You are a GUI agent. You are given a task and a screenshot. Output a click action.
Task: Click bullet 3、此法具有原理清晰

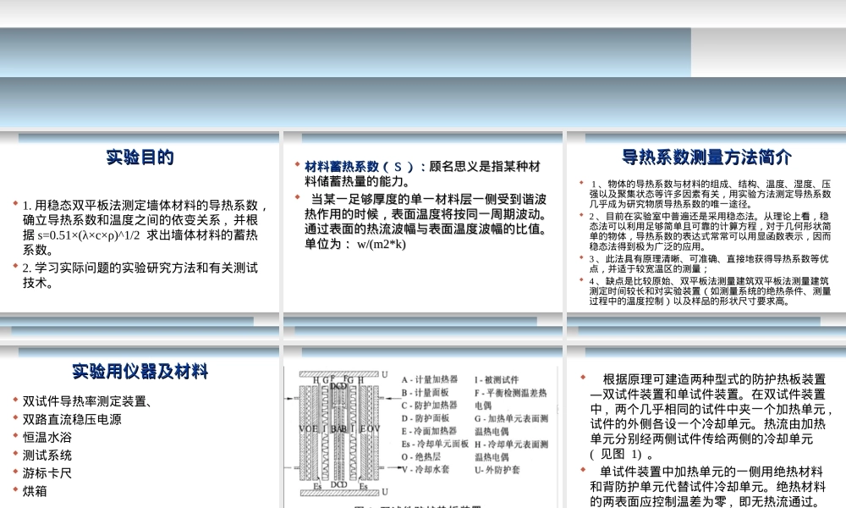tap(708, 264)
